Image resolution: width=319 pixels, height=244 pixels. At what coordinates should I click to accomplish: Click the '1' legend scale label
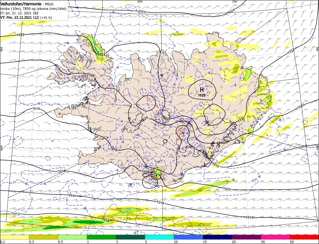(88, 242)
